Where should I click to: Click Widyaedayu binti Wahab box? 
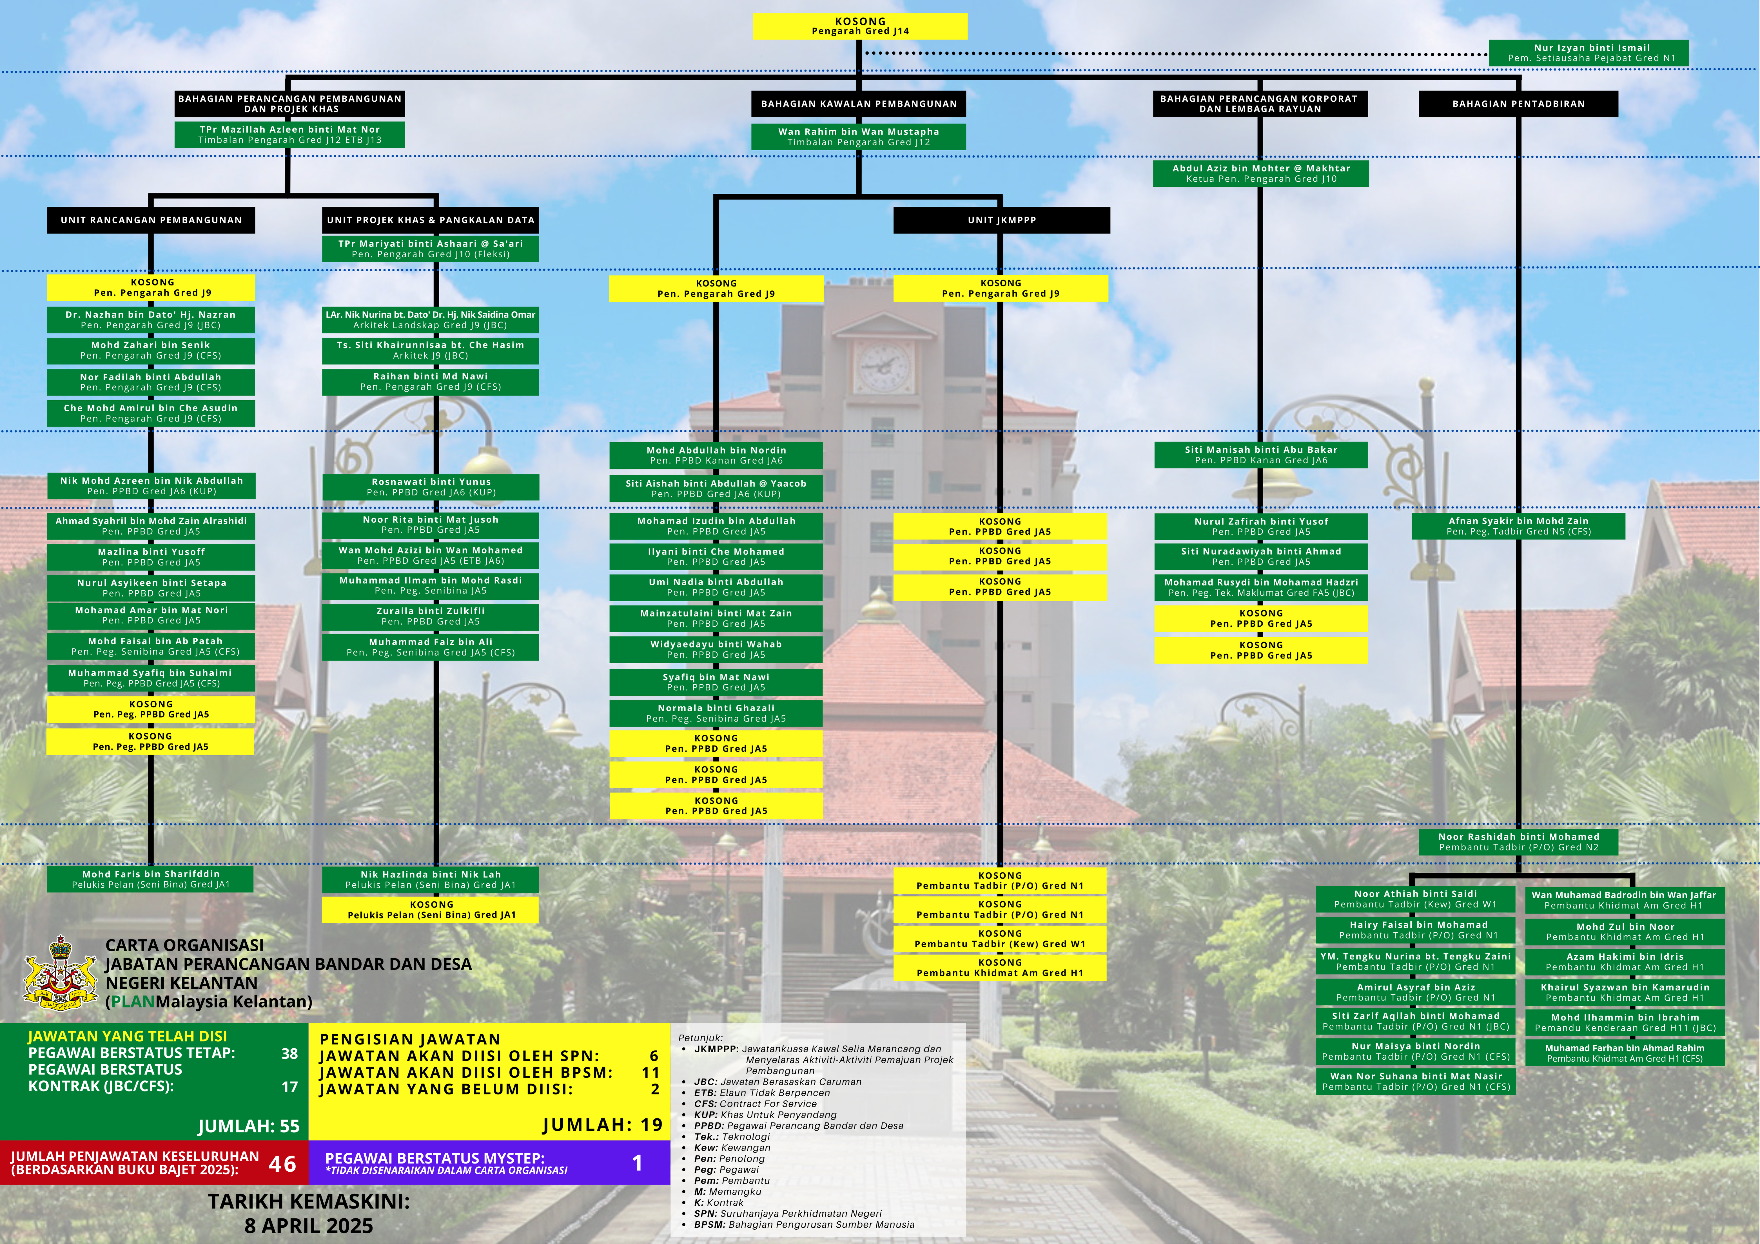pos(716,649)
